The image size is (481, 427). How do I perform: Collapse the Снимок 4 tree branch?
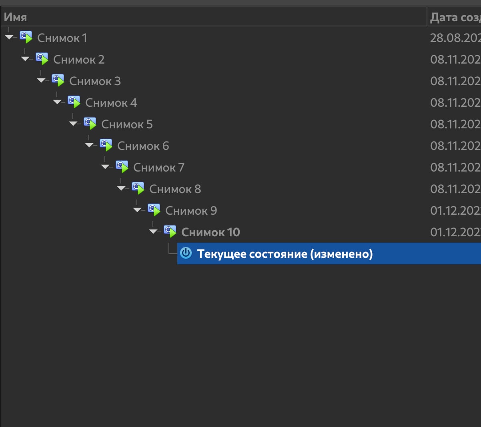pos(57,102)
